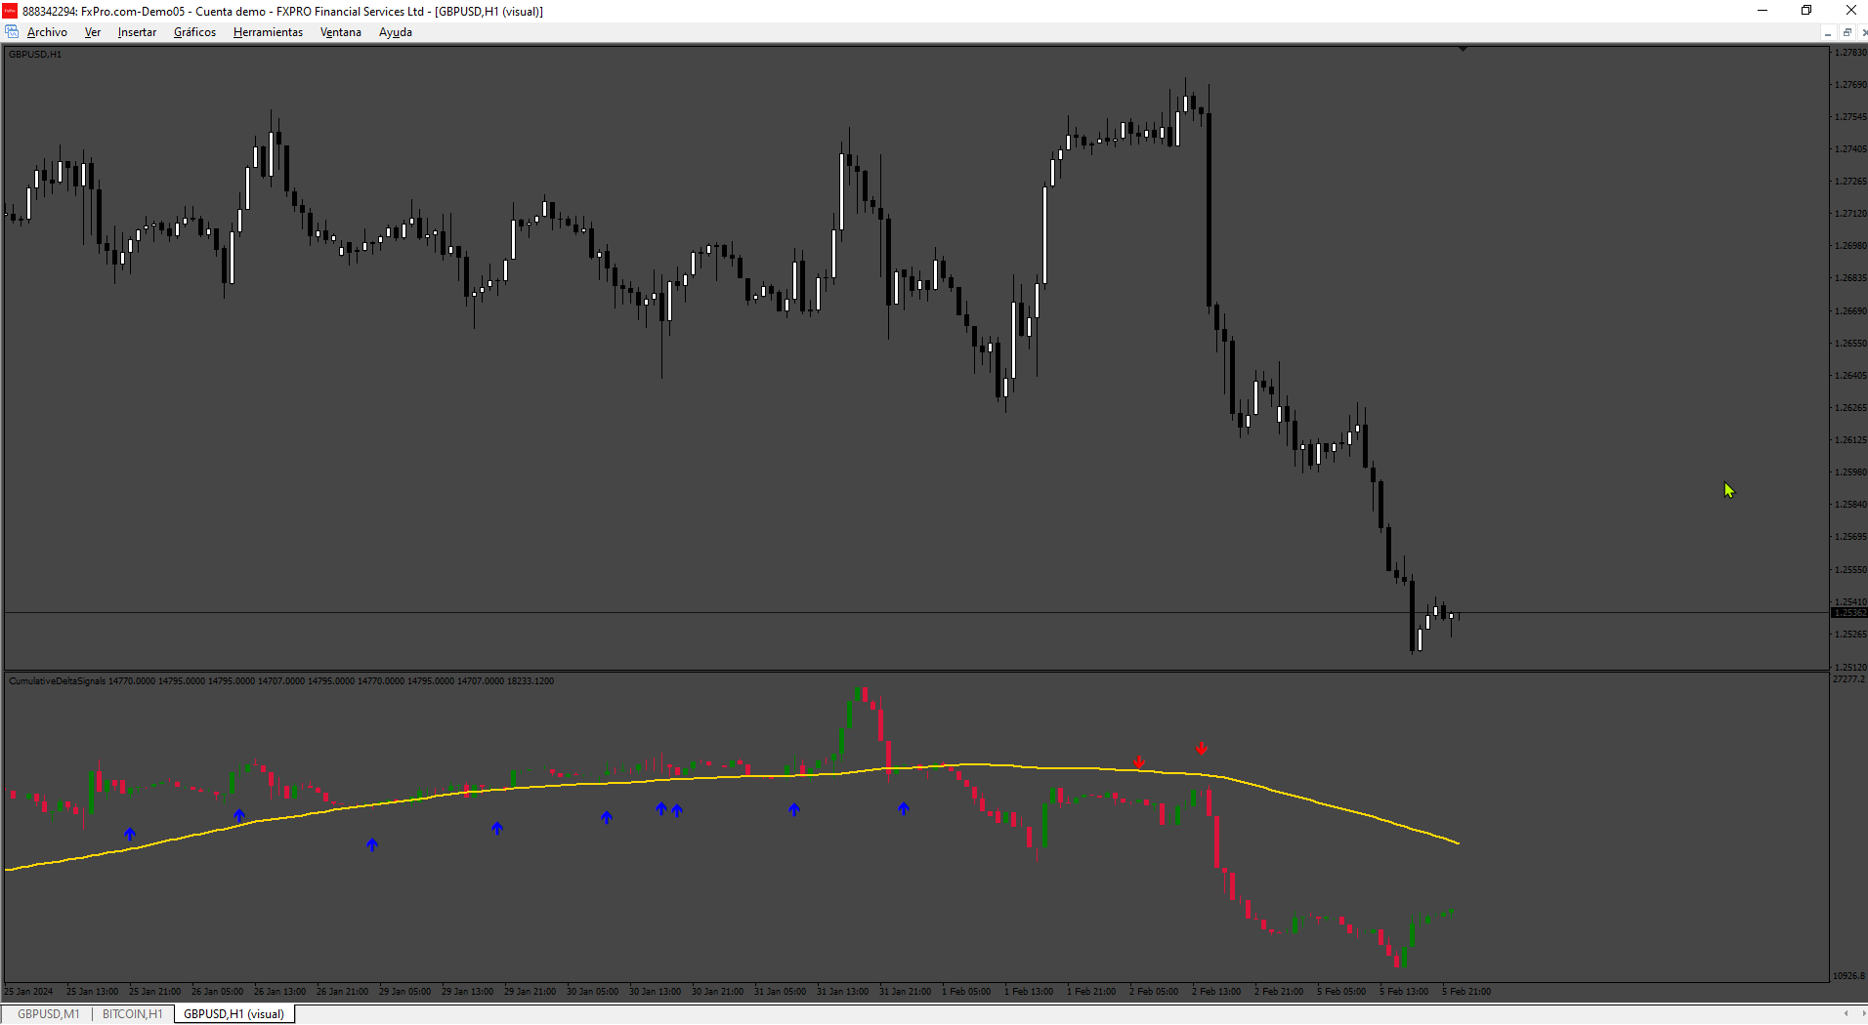Click the 10926.8 indicator scale value
The height and width of the screenshot is (1025, 1868).
[x=1848, y=976]
